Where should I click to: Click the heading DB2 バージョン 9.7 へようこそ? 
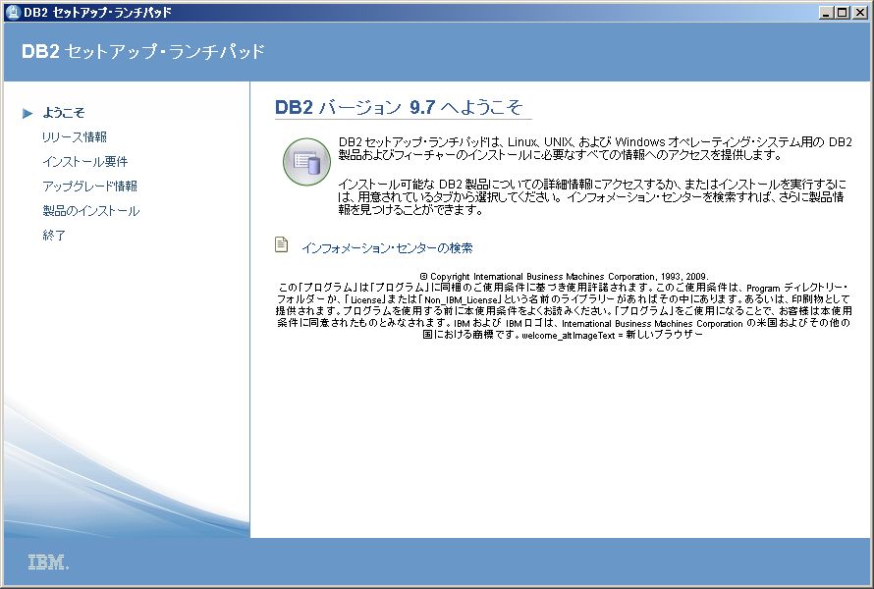(x=399, y=107)
